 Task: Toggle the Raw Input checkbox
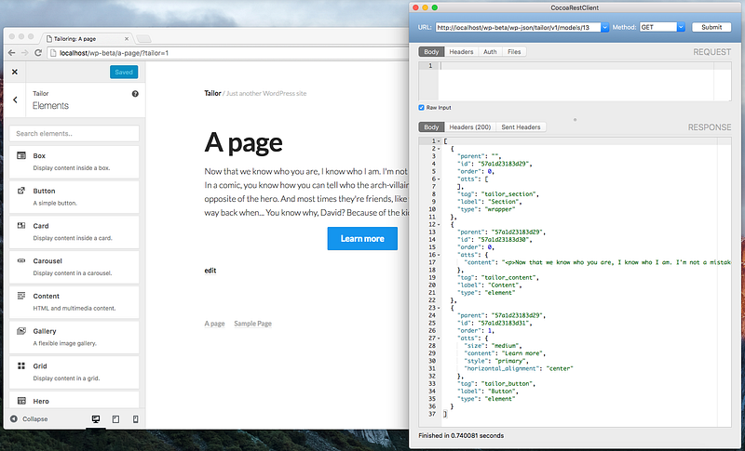click(421, 108)
